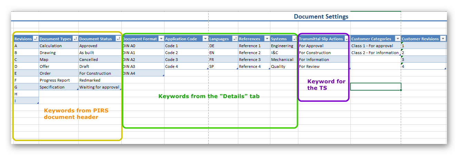Select the Offer document type cell
Screen dimensions: 458x155
(x=59, y=66)
